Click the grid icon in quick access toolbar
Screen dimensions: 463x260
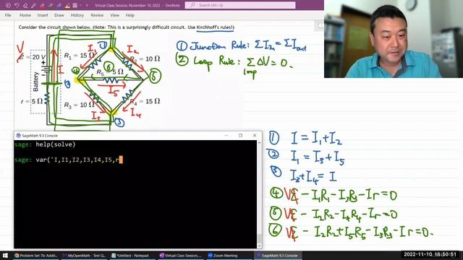[x=75, y=5]
